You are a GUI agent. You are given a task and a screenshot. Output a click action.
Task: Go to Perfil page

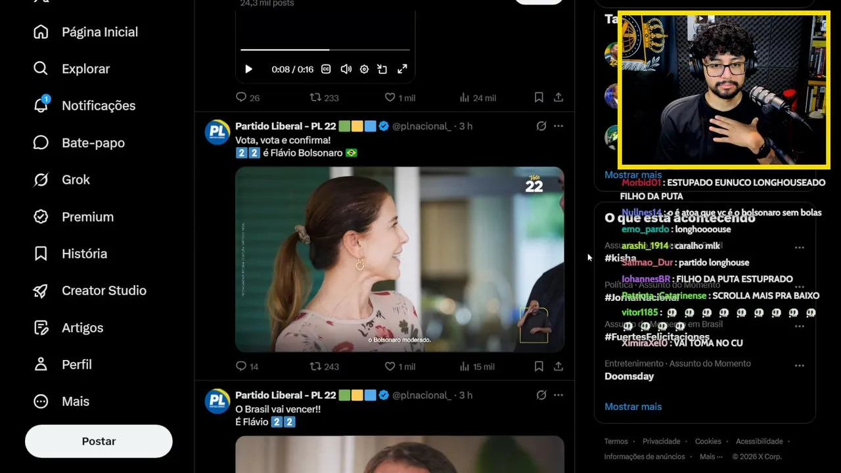(x=62, y=364)
